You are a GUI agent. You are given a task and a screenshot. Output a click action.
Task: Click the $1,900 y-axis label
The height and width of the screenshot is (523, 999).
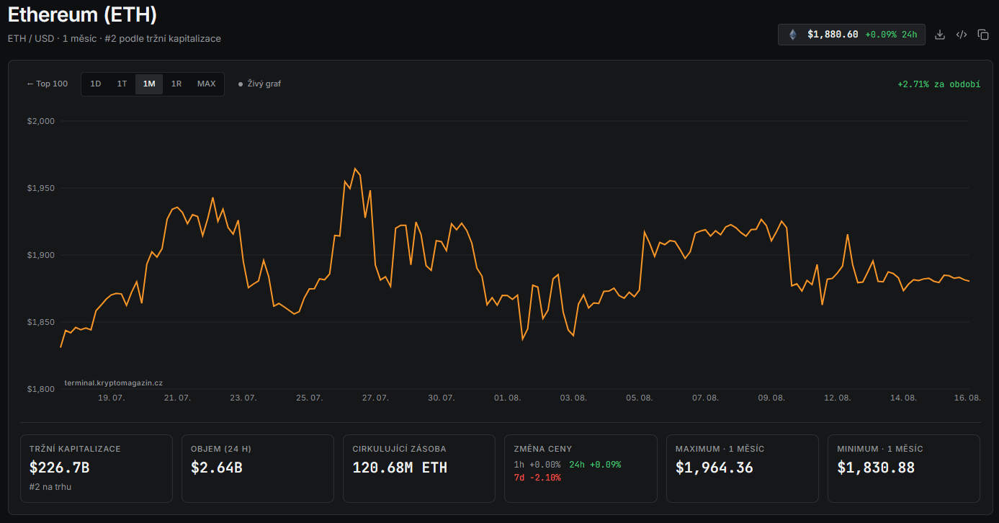coord(41,255)
